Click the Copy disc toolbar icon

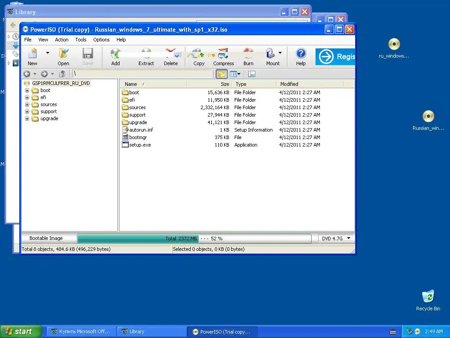click(199, 57)
